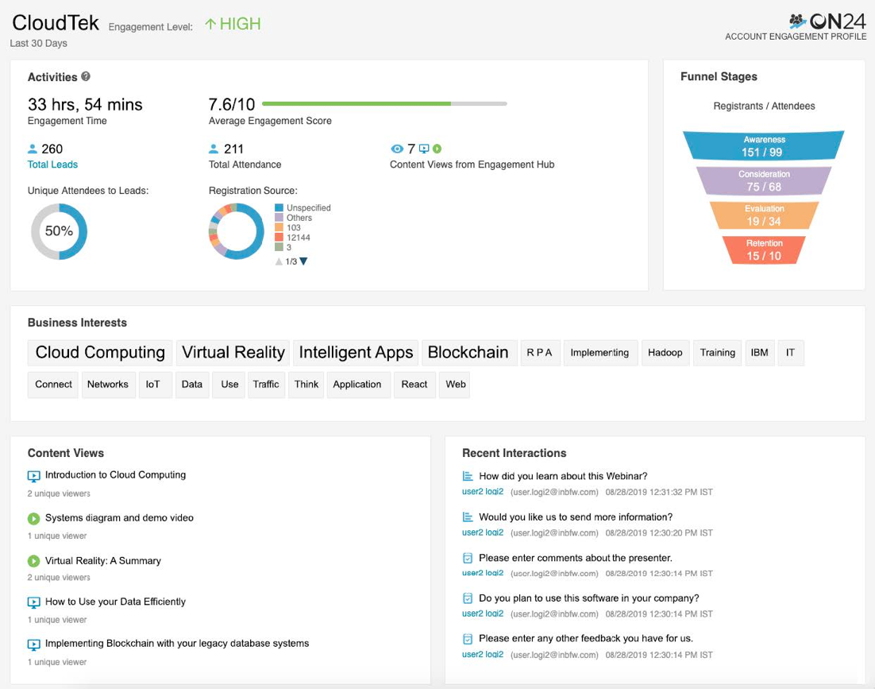This screenshot has height=689, width=875.
Task: Click the Awareness funnel stage 151 / 99
Action: click(x=763, y=146)
